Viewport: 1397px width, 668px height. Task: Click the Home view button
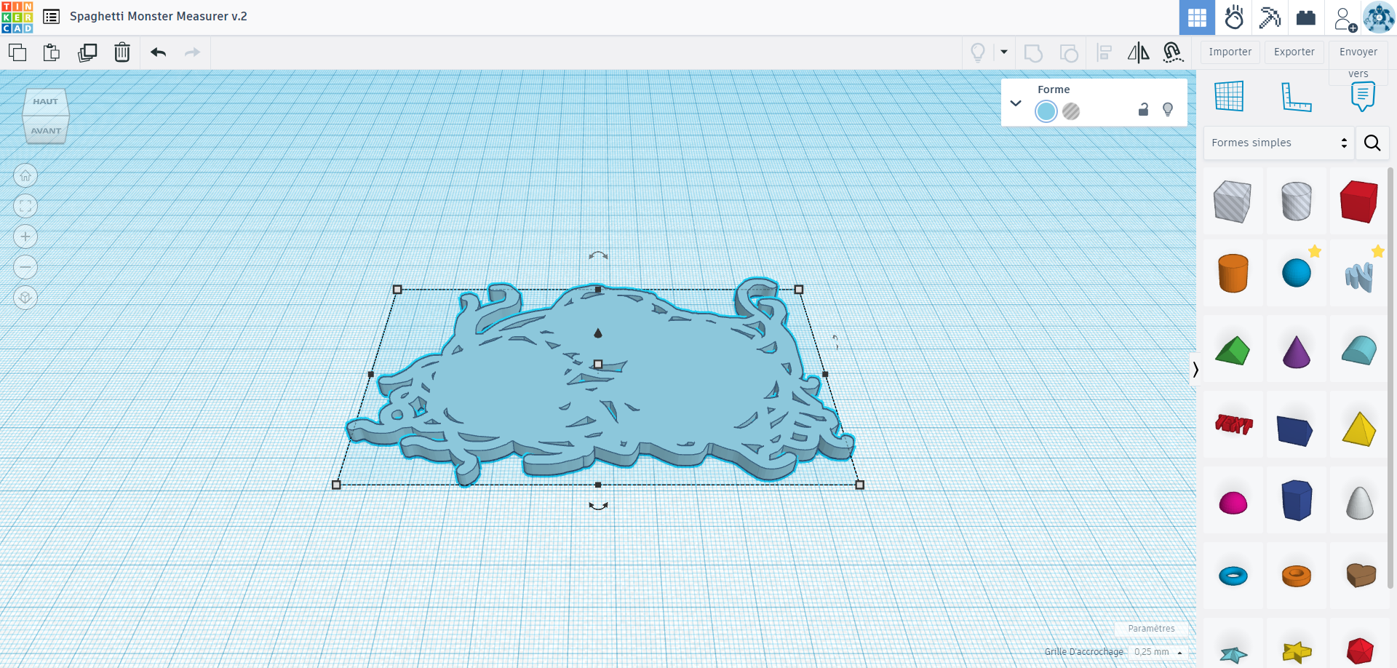point(25,175)
